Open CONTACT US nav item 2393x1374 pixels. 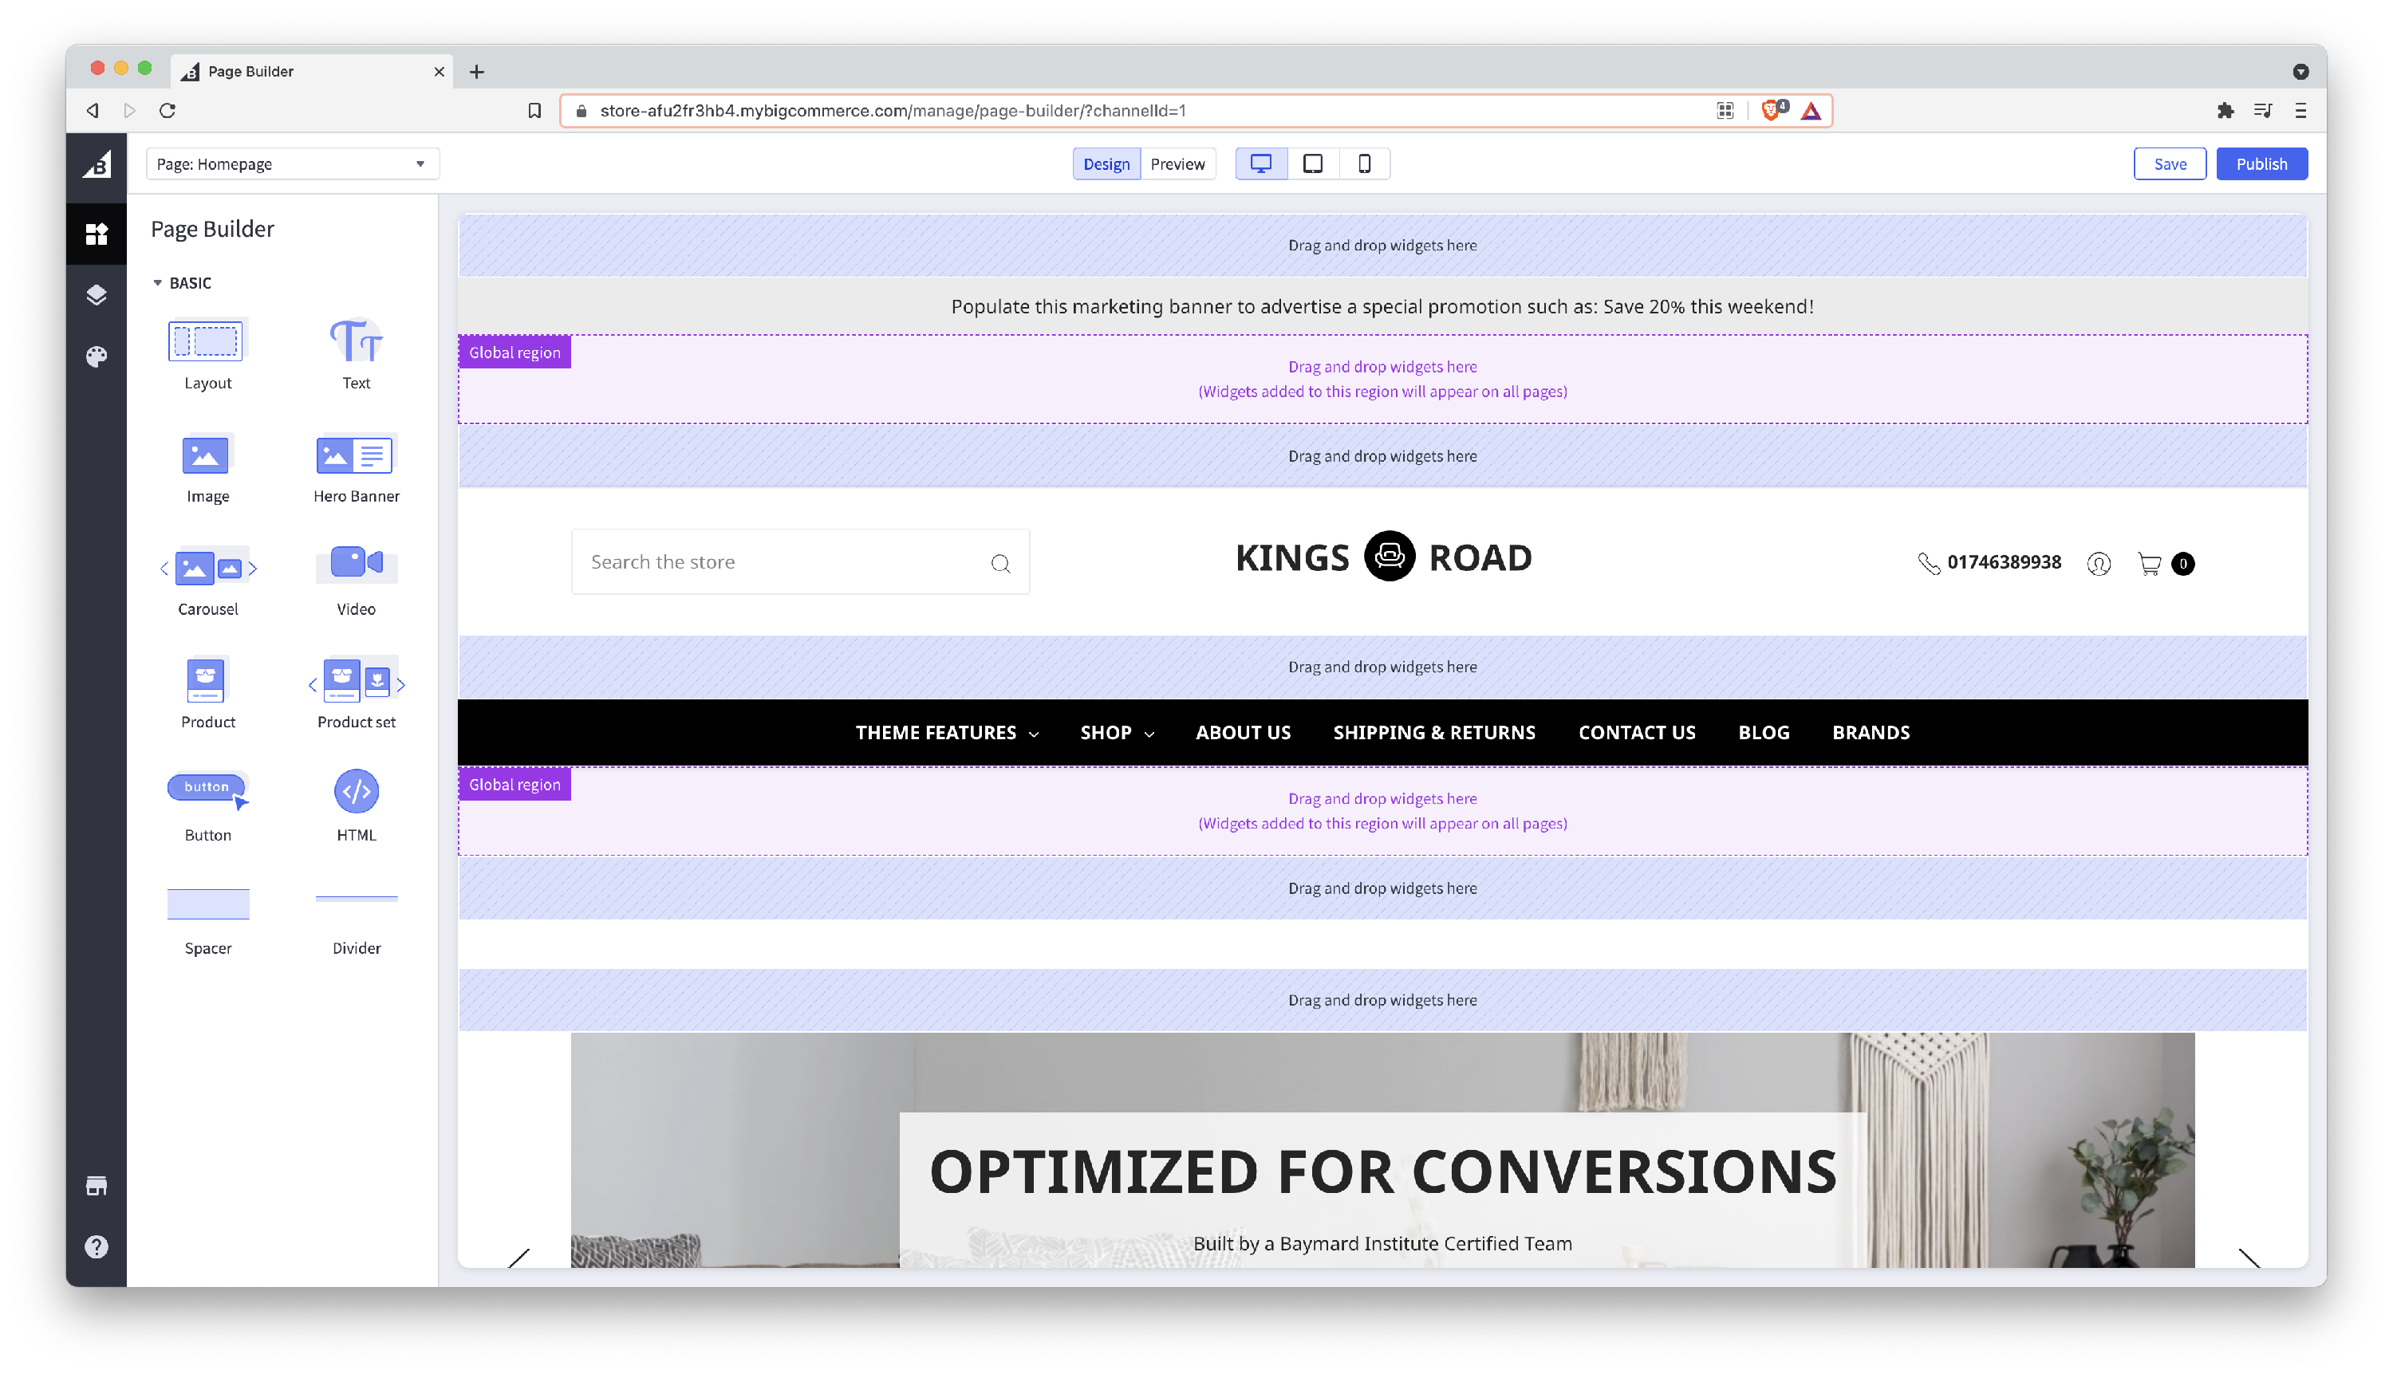pyautogui.click(x=1637, y=732)
